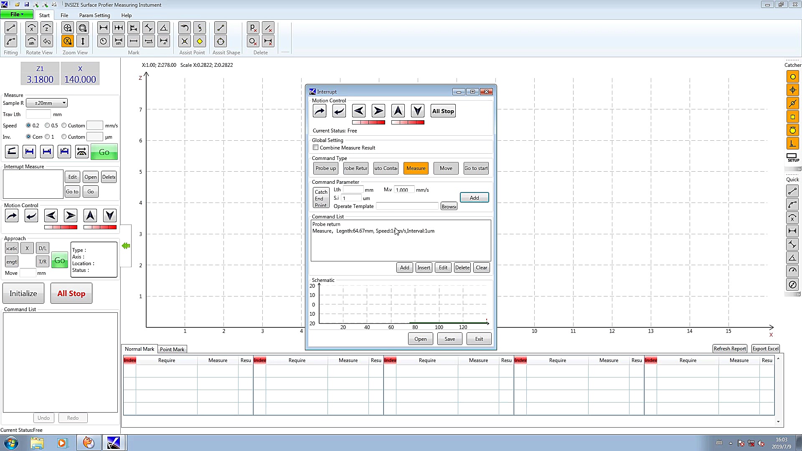The width and height of the screenshot is (802, 451).
Task: Click Refresh Report above the table
Action: pos(730,348)
